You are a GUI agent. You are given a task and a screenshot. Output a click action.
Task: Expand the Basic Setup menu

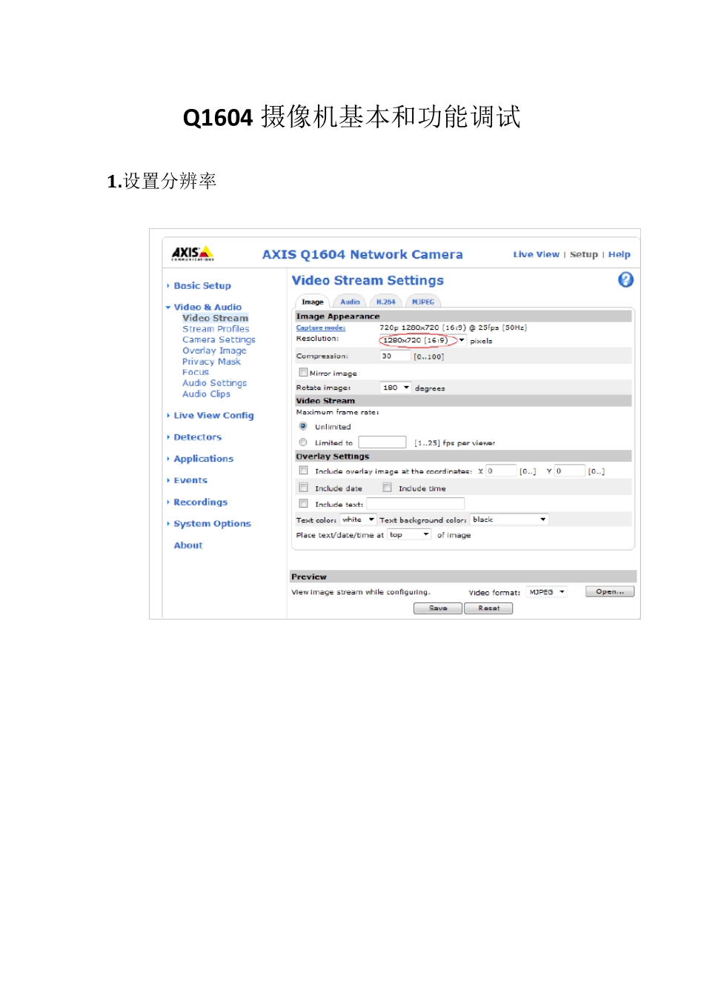[x=202, y=285]
